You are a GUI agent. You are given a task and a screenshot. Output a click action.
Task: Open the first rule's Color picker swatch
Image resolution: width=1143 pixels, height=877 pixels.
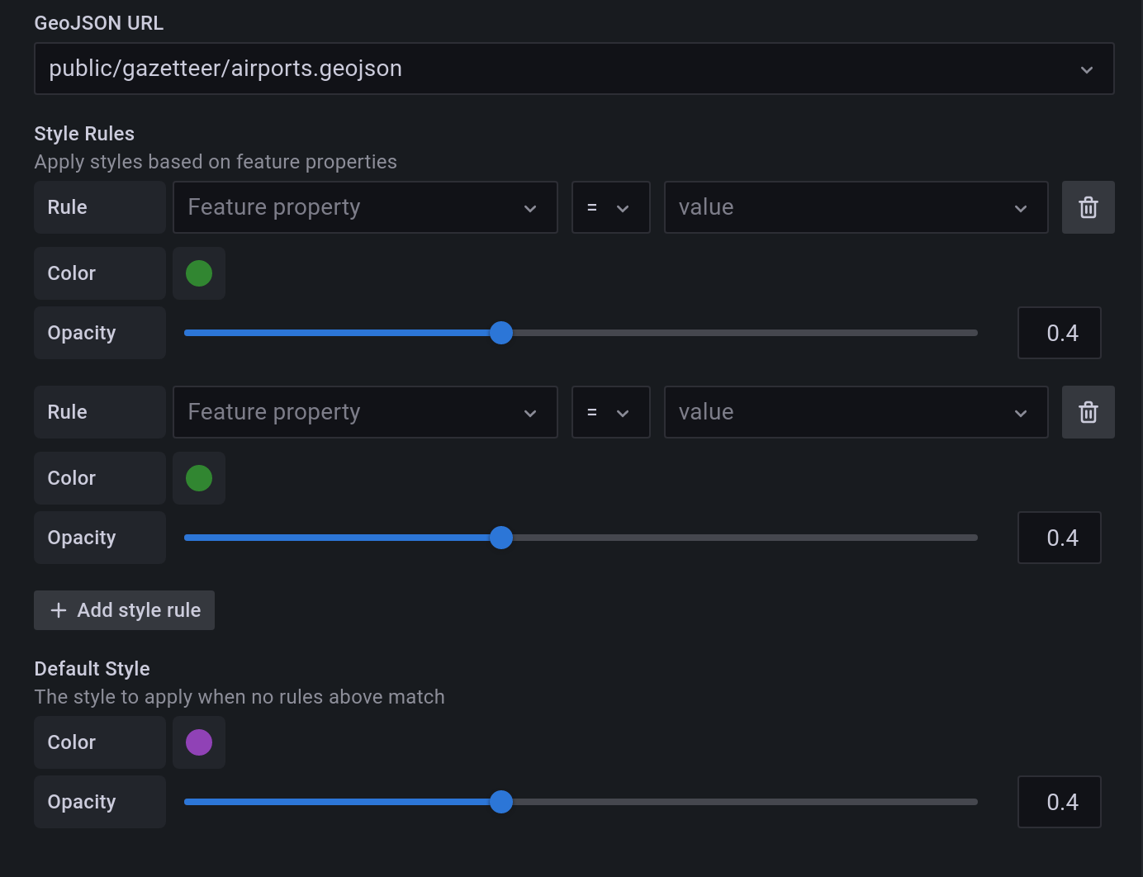[x=198, y=273]
